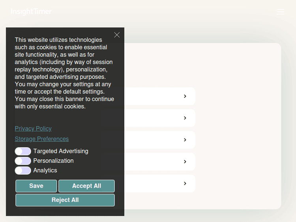Turn on the Analytics toggle switch
The width and height of the screenshot is (296, 222).
tap(23, 170)
